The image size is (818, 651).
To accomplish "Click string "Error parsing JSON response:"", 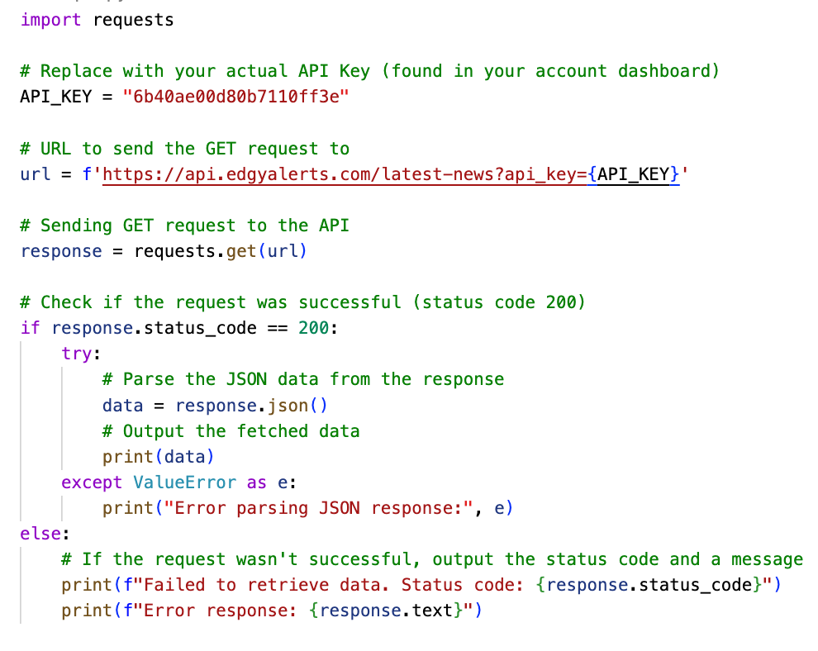I will (x=318, y=508).
